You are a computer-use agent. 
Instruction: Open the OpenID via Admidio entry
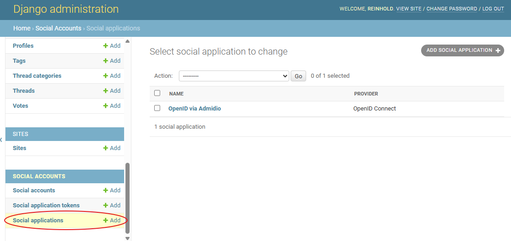(194, 109)
